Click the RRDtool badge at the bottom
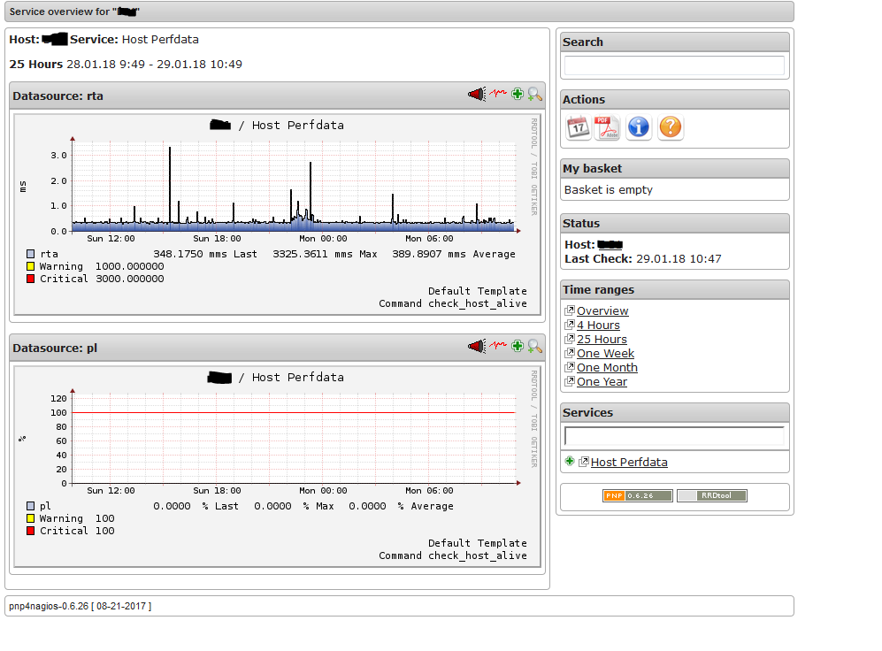The height and width of the screenshot is (651, 882). coord(711,496)
